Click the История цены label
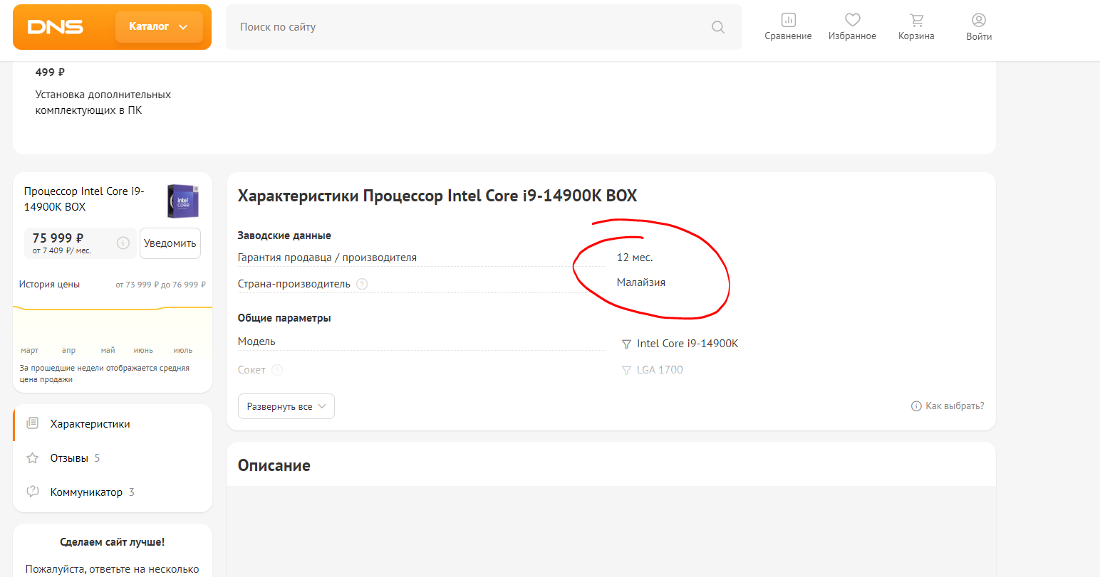The image size is (1100, 577). (49, 285)
